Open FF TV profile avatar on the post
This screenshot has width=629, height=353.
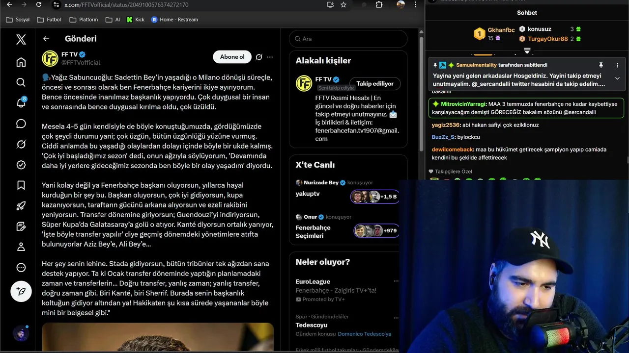pos(50,58)
